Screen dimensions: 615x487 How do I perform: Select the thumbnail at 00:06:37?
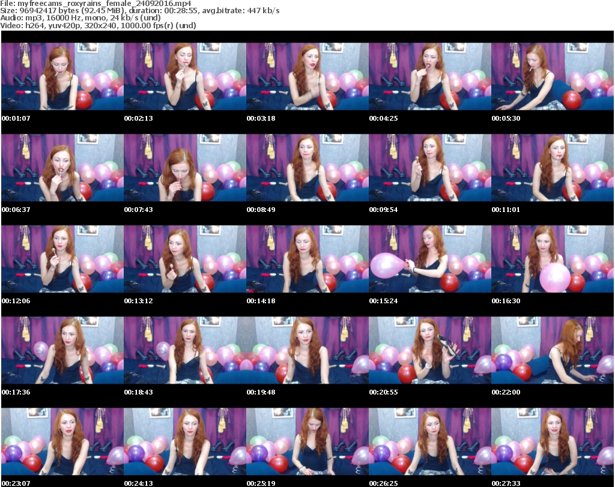coord(62,168)
